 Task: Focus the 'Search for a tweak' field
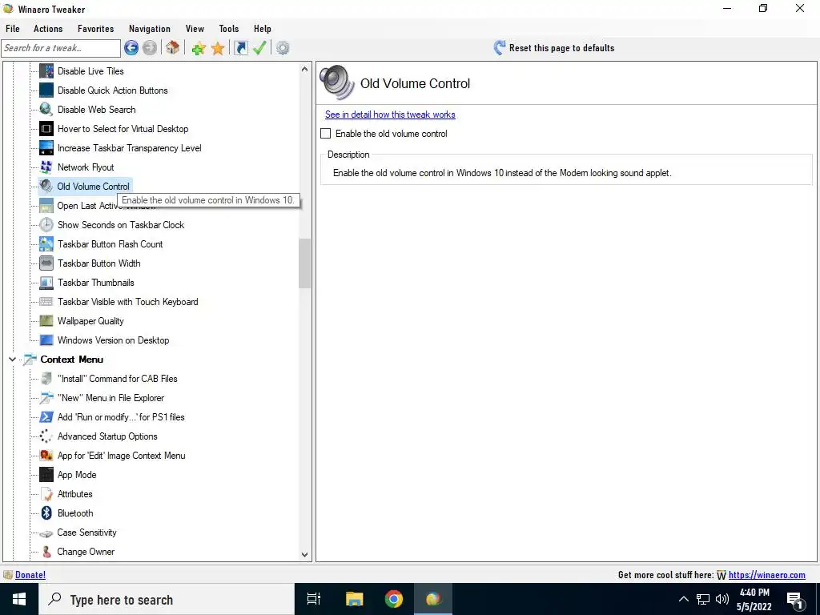tap(61, 48)
